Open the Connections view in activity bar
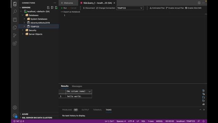The height and width of the screenshot is (123, 218). (15, 4)
